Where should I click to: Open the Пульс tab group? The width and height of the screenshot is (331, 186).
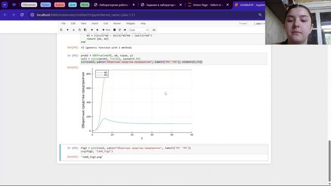coord(46,5)
